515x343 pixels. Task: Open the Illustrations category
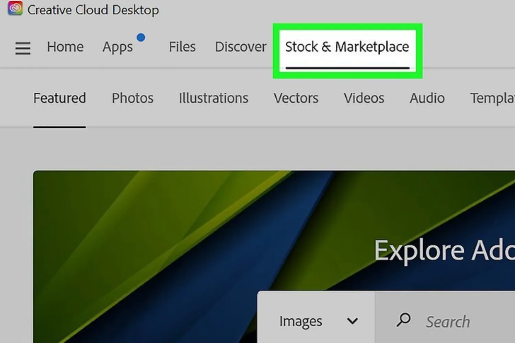tap(213, 98)
